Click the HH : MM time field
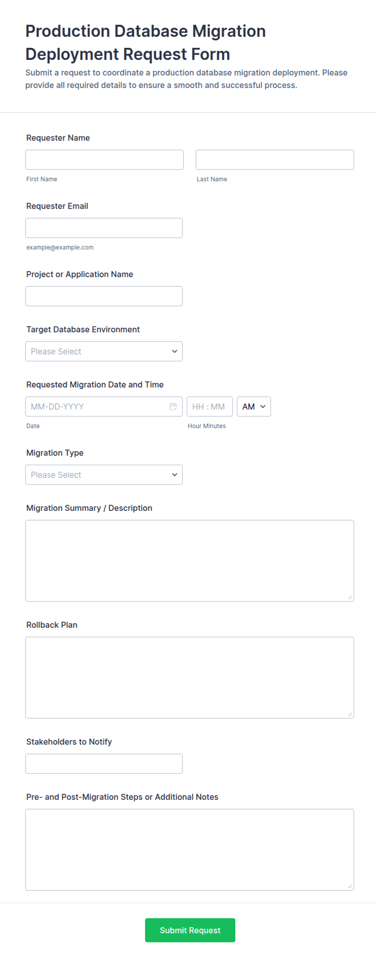376x962 pixels. [x=209, y=407]
